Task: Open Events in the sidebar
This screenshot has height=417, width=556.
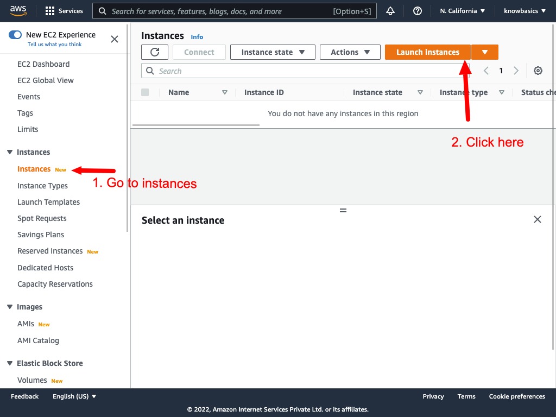Action: pos(29,97)
